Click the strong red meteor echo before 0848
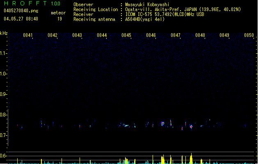 pyautogui.click(x=191, y=127)
